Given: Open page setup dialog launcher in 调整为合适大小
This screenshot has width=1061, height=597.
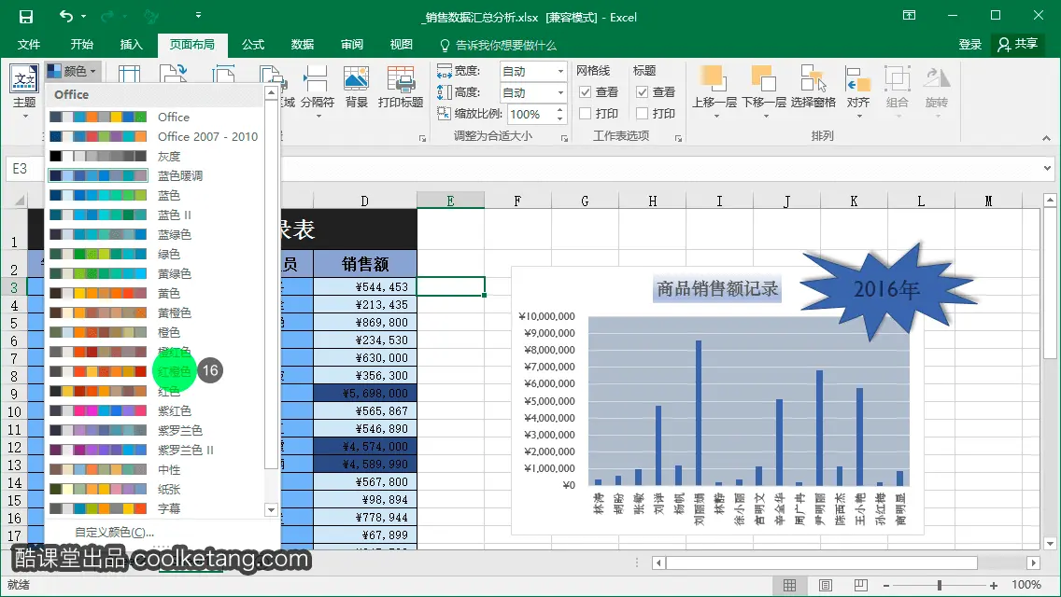Looking at the screenshot, I should point(564,139).
